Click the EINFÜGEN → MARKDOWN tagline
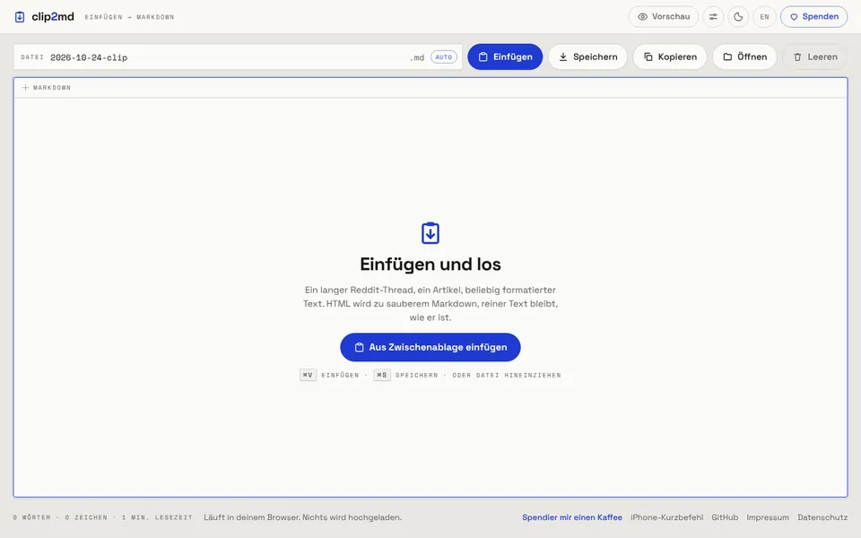The height and width of the screenshot is (538, 861). (129, 17)
